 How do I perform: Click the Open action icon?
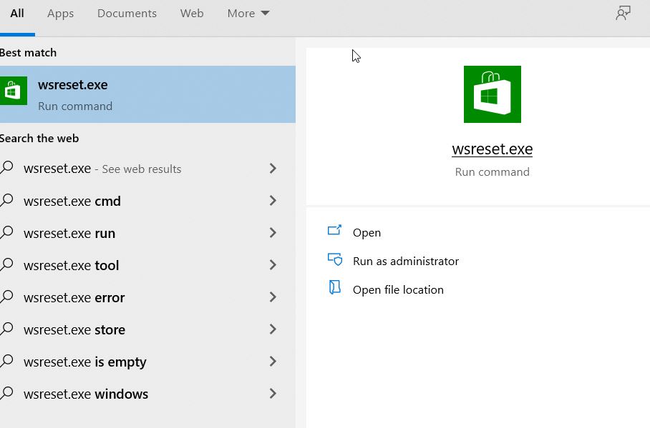pyautogui.click(x=334, y=230)
